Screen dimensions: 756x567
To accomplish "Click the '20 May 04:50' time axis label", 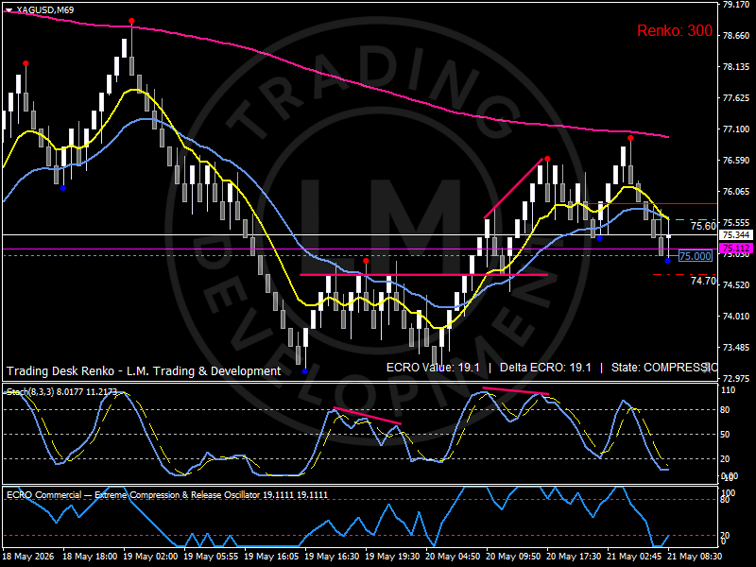I will [453, 557].
